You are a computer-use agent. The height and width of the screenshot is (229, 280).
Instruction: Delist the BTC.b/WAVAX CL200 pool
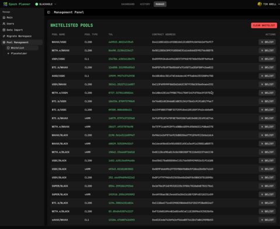(x=267, y=68)
